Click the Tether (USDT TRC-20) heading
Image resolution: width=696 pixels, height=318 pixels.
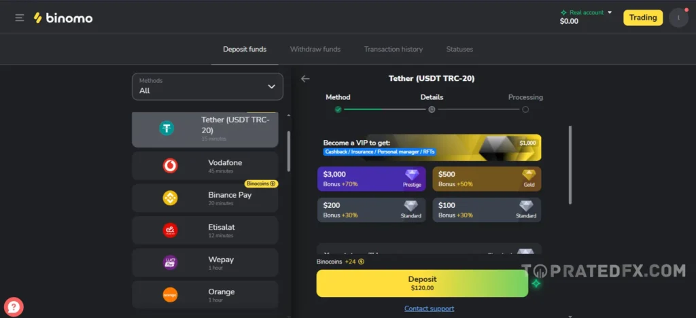[432, 79]
